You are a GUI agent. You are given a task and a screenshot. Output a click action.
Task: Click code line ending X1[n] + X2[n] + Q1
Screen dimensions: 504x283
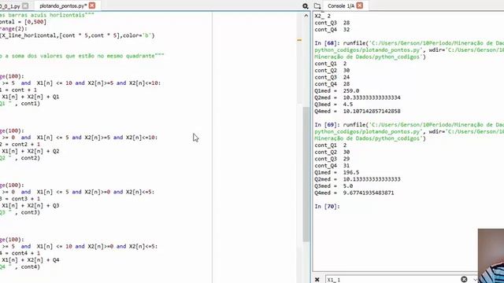[x=30, y=97]
